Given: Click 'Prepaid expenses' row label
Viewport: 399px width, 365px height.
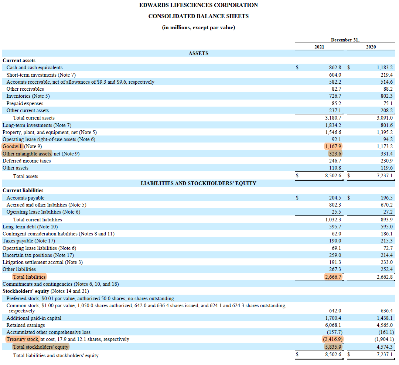Looking at the screenshot, I should coord(25,104).
